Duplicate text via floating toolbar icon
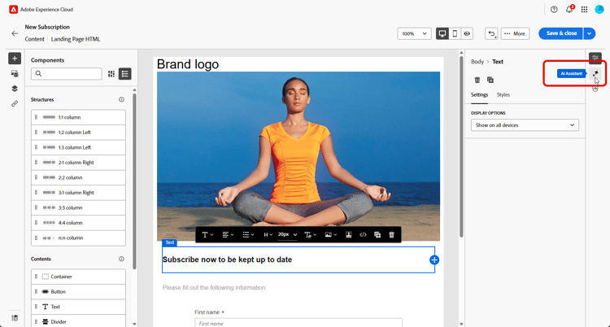 [377, 235]
